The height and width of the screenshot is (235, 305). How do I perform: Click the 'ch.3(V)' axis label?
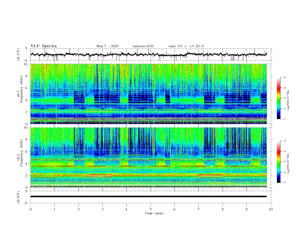point(18,197)
